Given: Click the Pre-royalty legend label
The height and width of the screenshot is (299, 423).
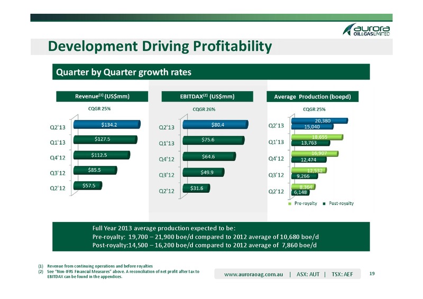Looking at the screenshot, I should [306, 203].
